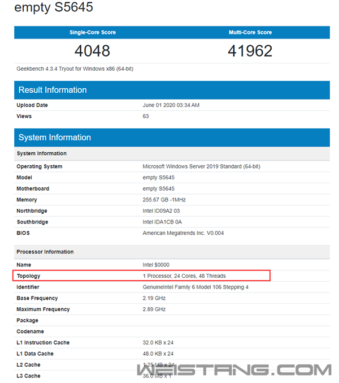Click the memory value '255.67 GB -1MHz'
339x383 pixels.
coord(164,200)
